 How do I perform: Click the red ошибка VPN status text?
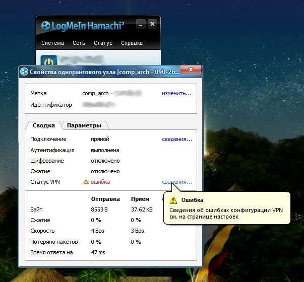pos(100,182)
